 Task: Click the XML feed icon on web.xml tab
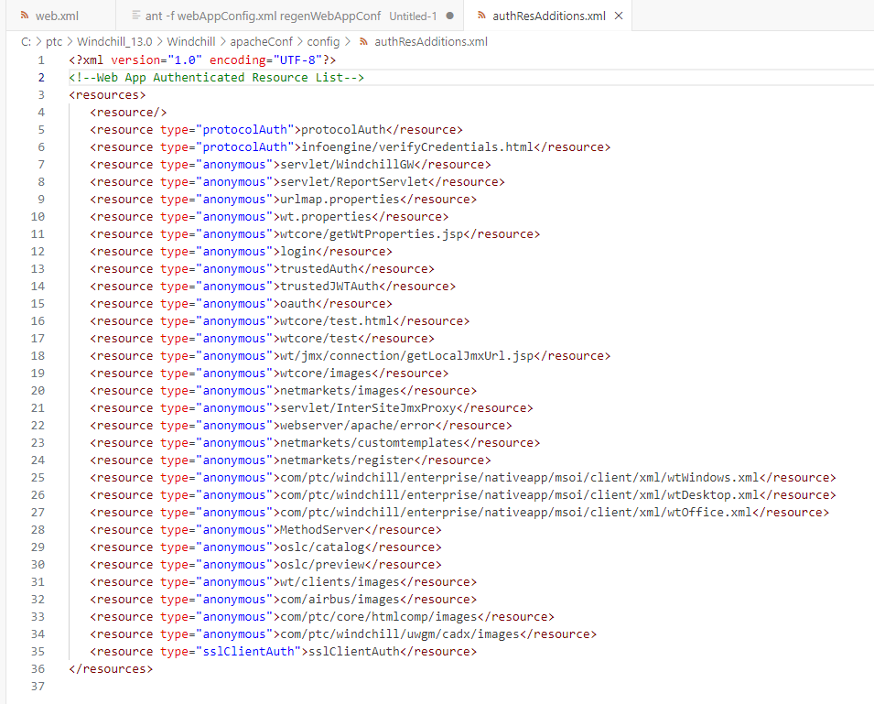click(27, 16)
